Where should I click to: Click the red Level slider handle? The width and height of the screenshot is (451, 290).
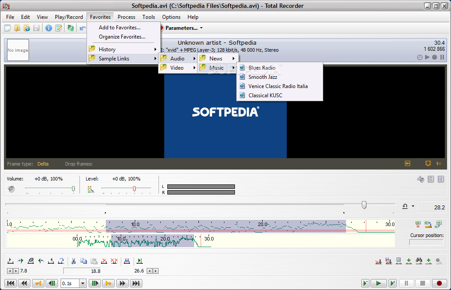[x=134, y=189]
